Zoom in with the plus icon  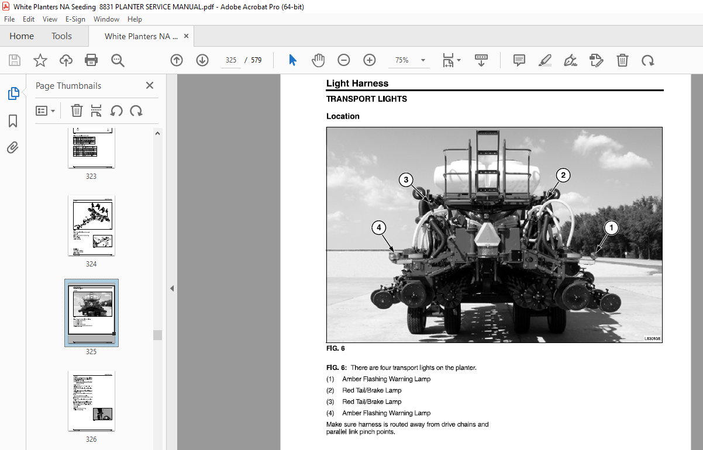click(370, 60)
